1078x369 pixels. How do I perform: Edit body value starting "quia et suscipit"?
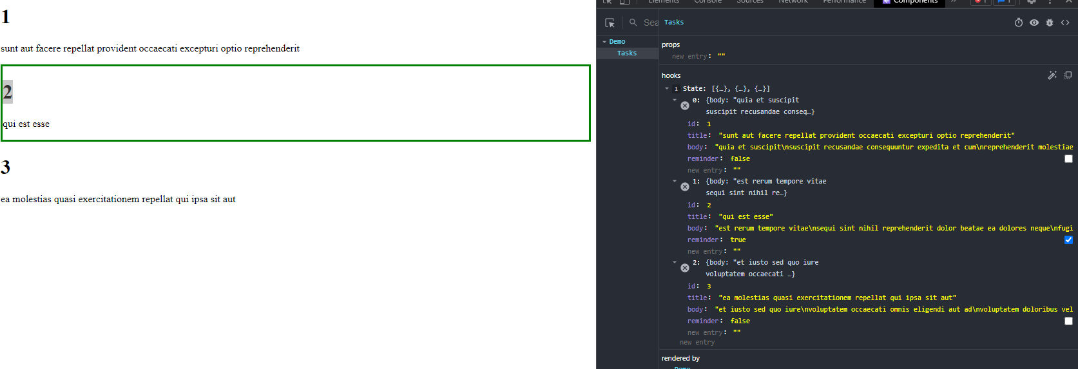894,147
